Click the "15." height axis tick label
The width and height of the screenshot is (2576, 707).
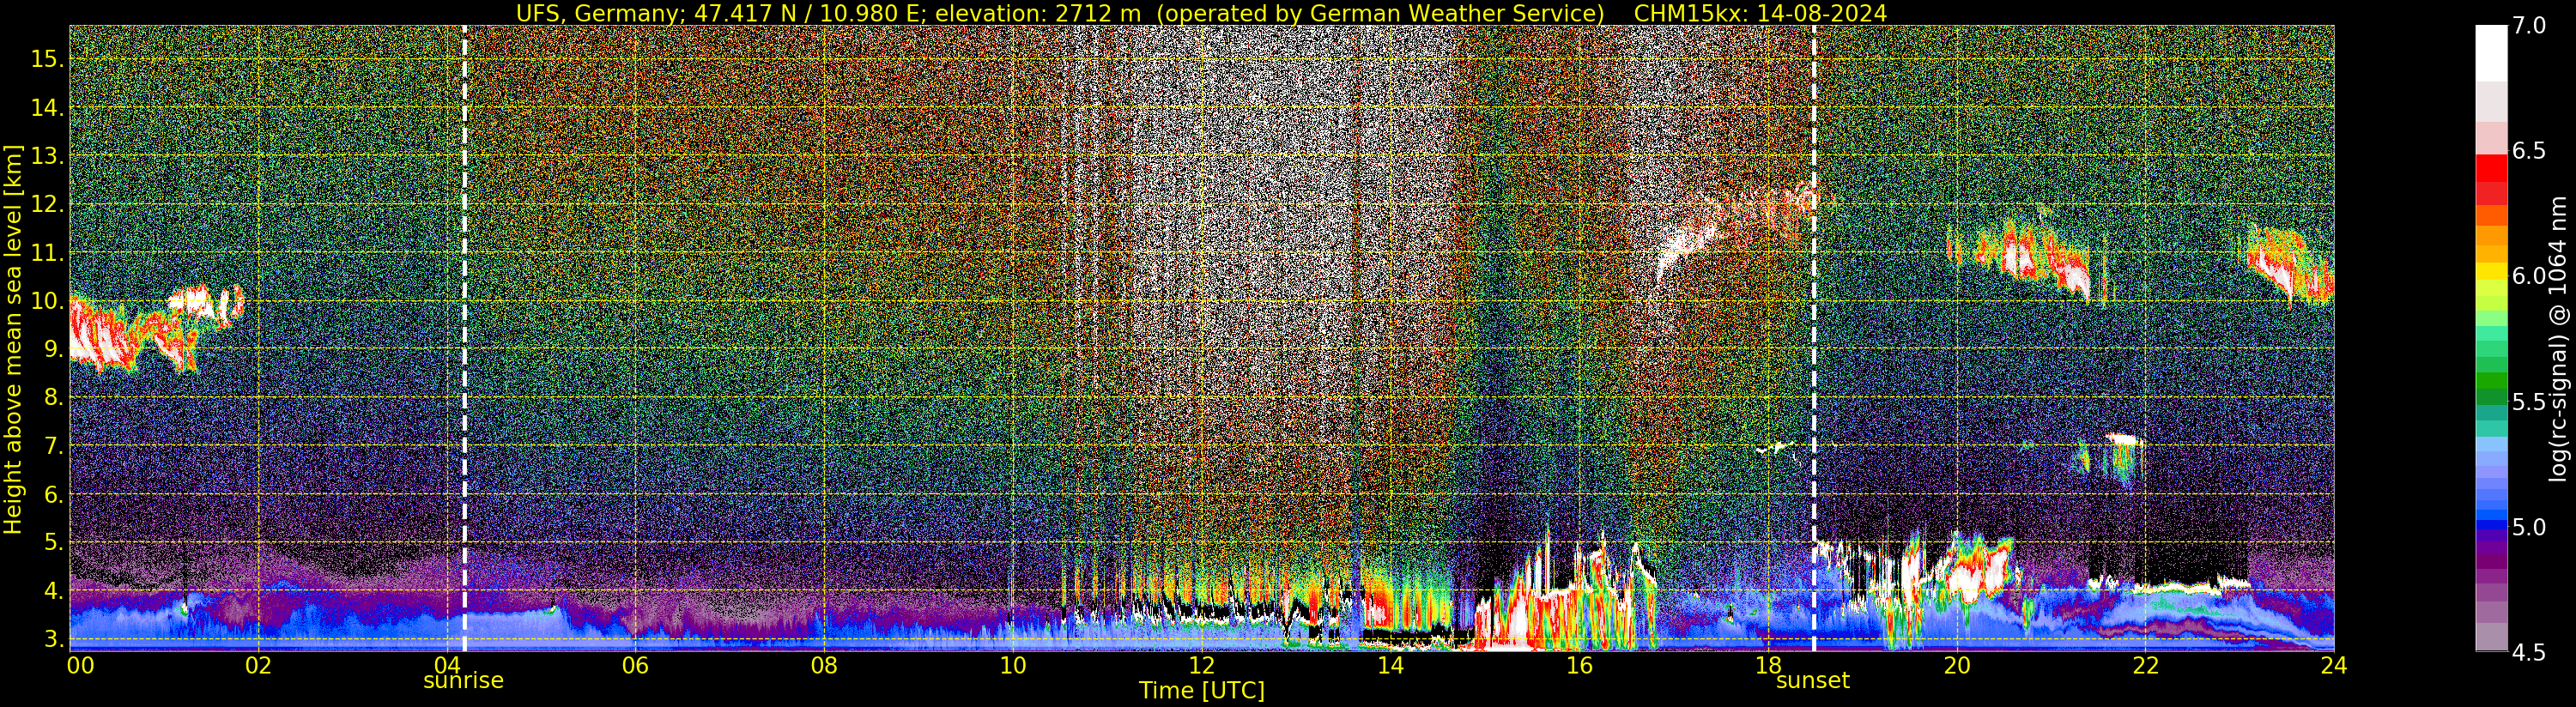(x=47, y=59)
